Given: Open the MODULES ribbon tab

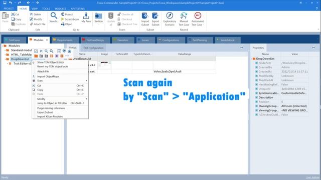Looking at the screenshot, I should 60,8.
